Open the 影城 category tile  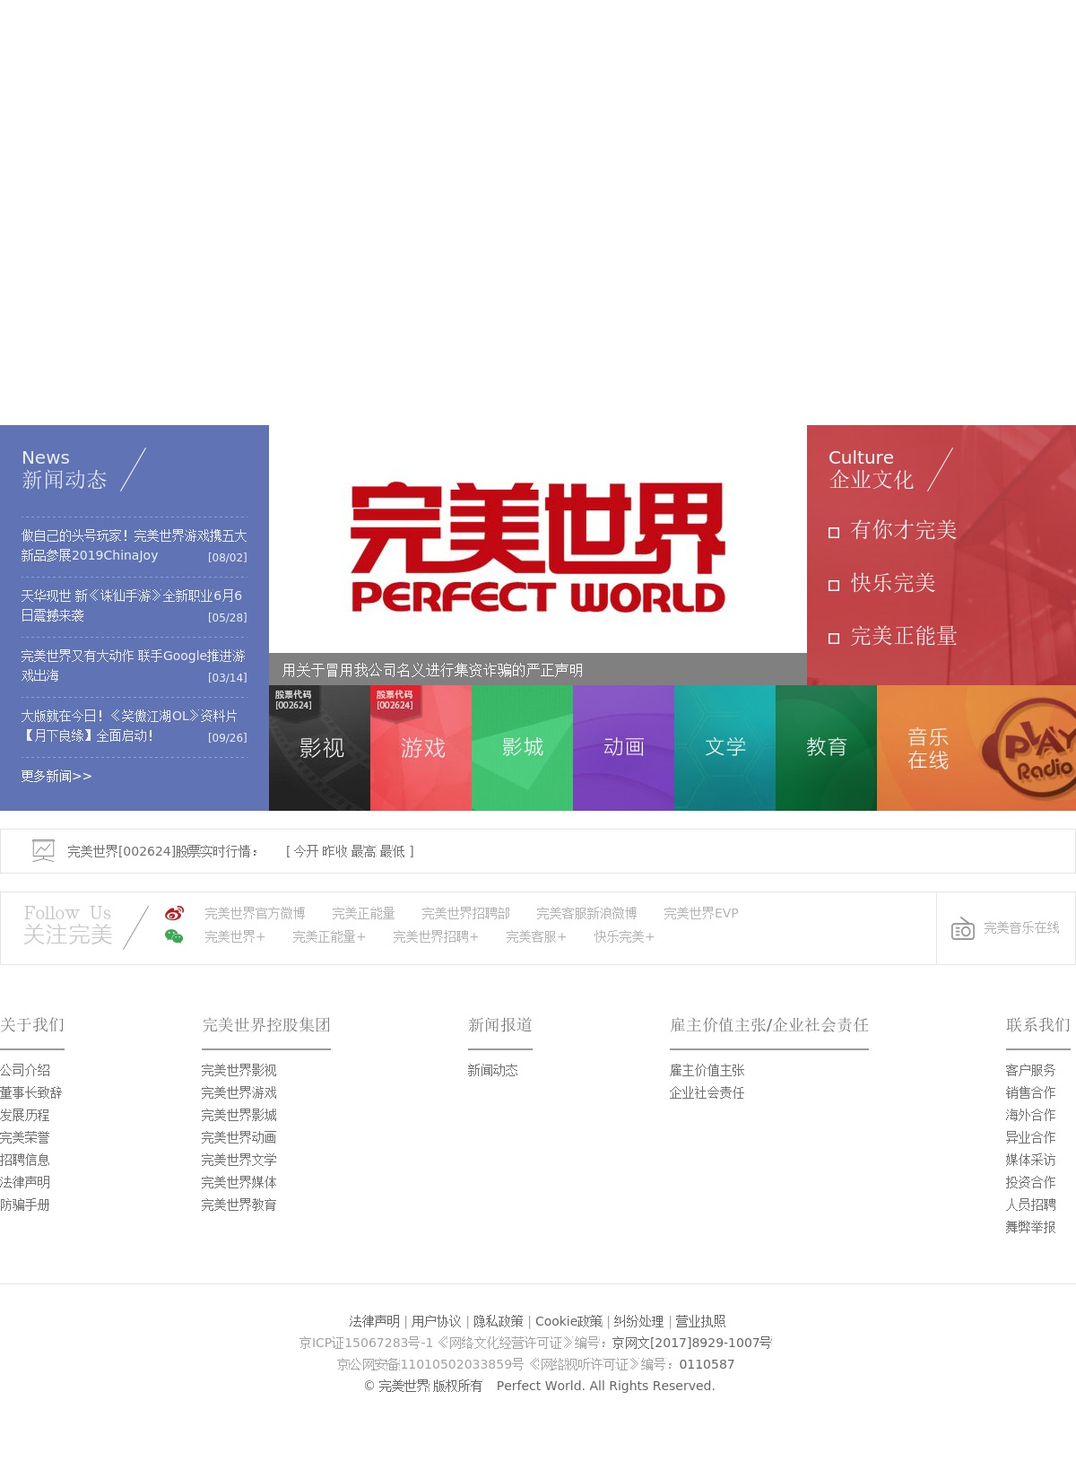pos(522,748)
